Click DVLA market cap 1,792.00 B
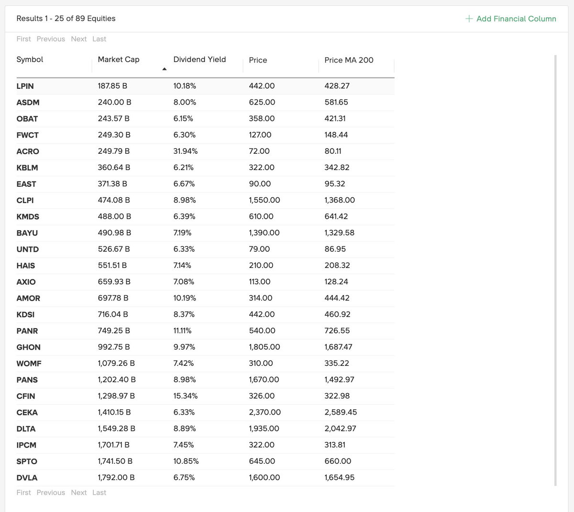The width and height of the screenshot is (574, 512). (x=116, y=478)
